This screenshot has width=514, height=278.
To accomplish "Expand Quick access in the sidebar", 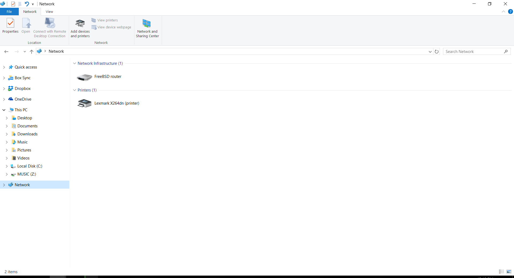I will point(4,67).
